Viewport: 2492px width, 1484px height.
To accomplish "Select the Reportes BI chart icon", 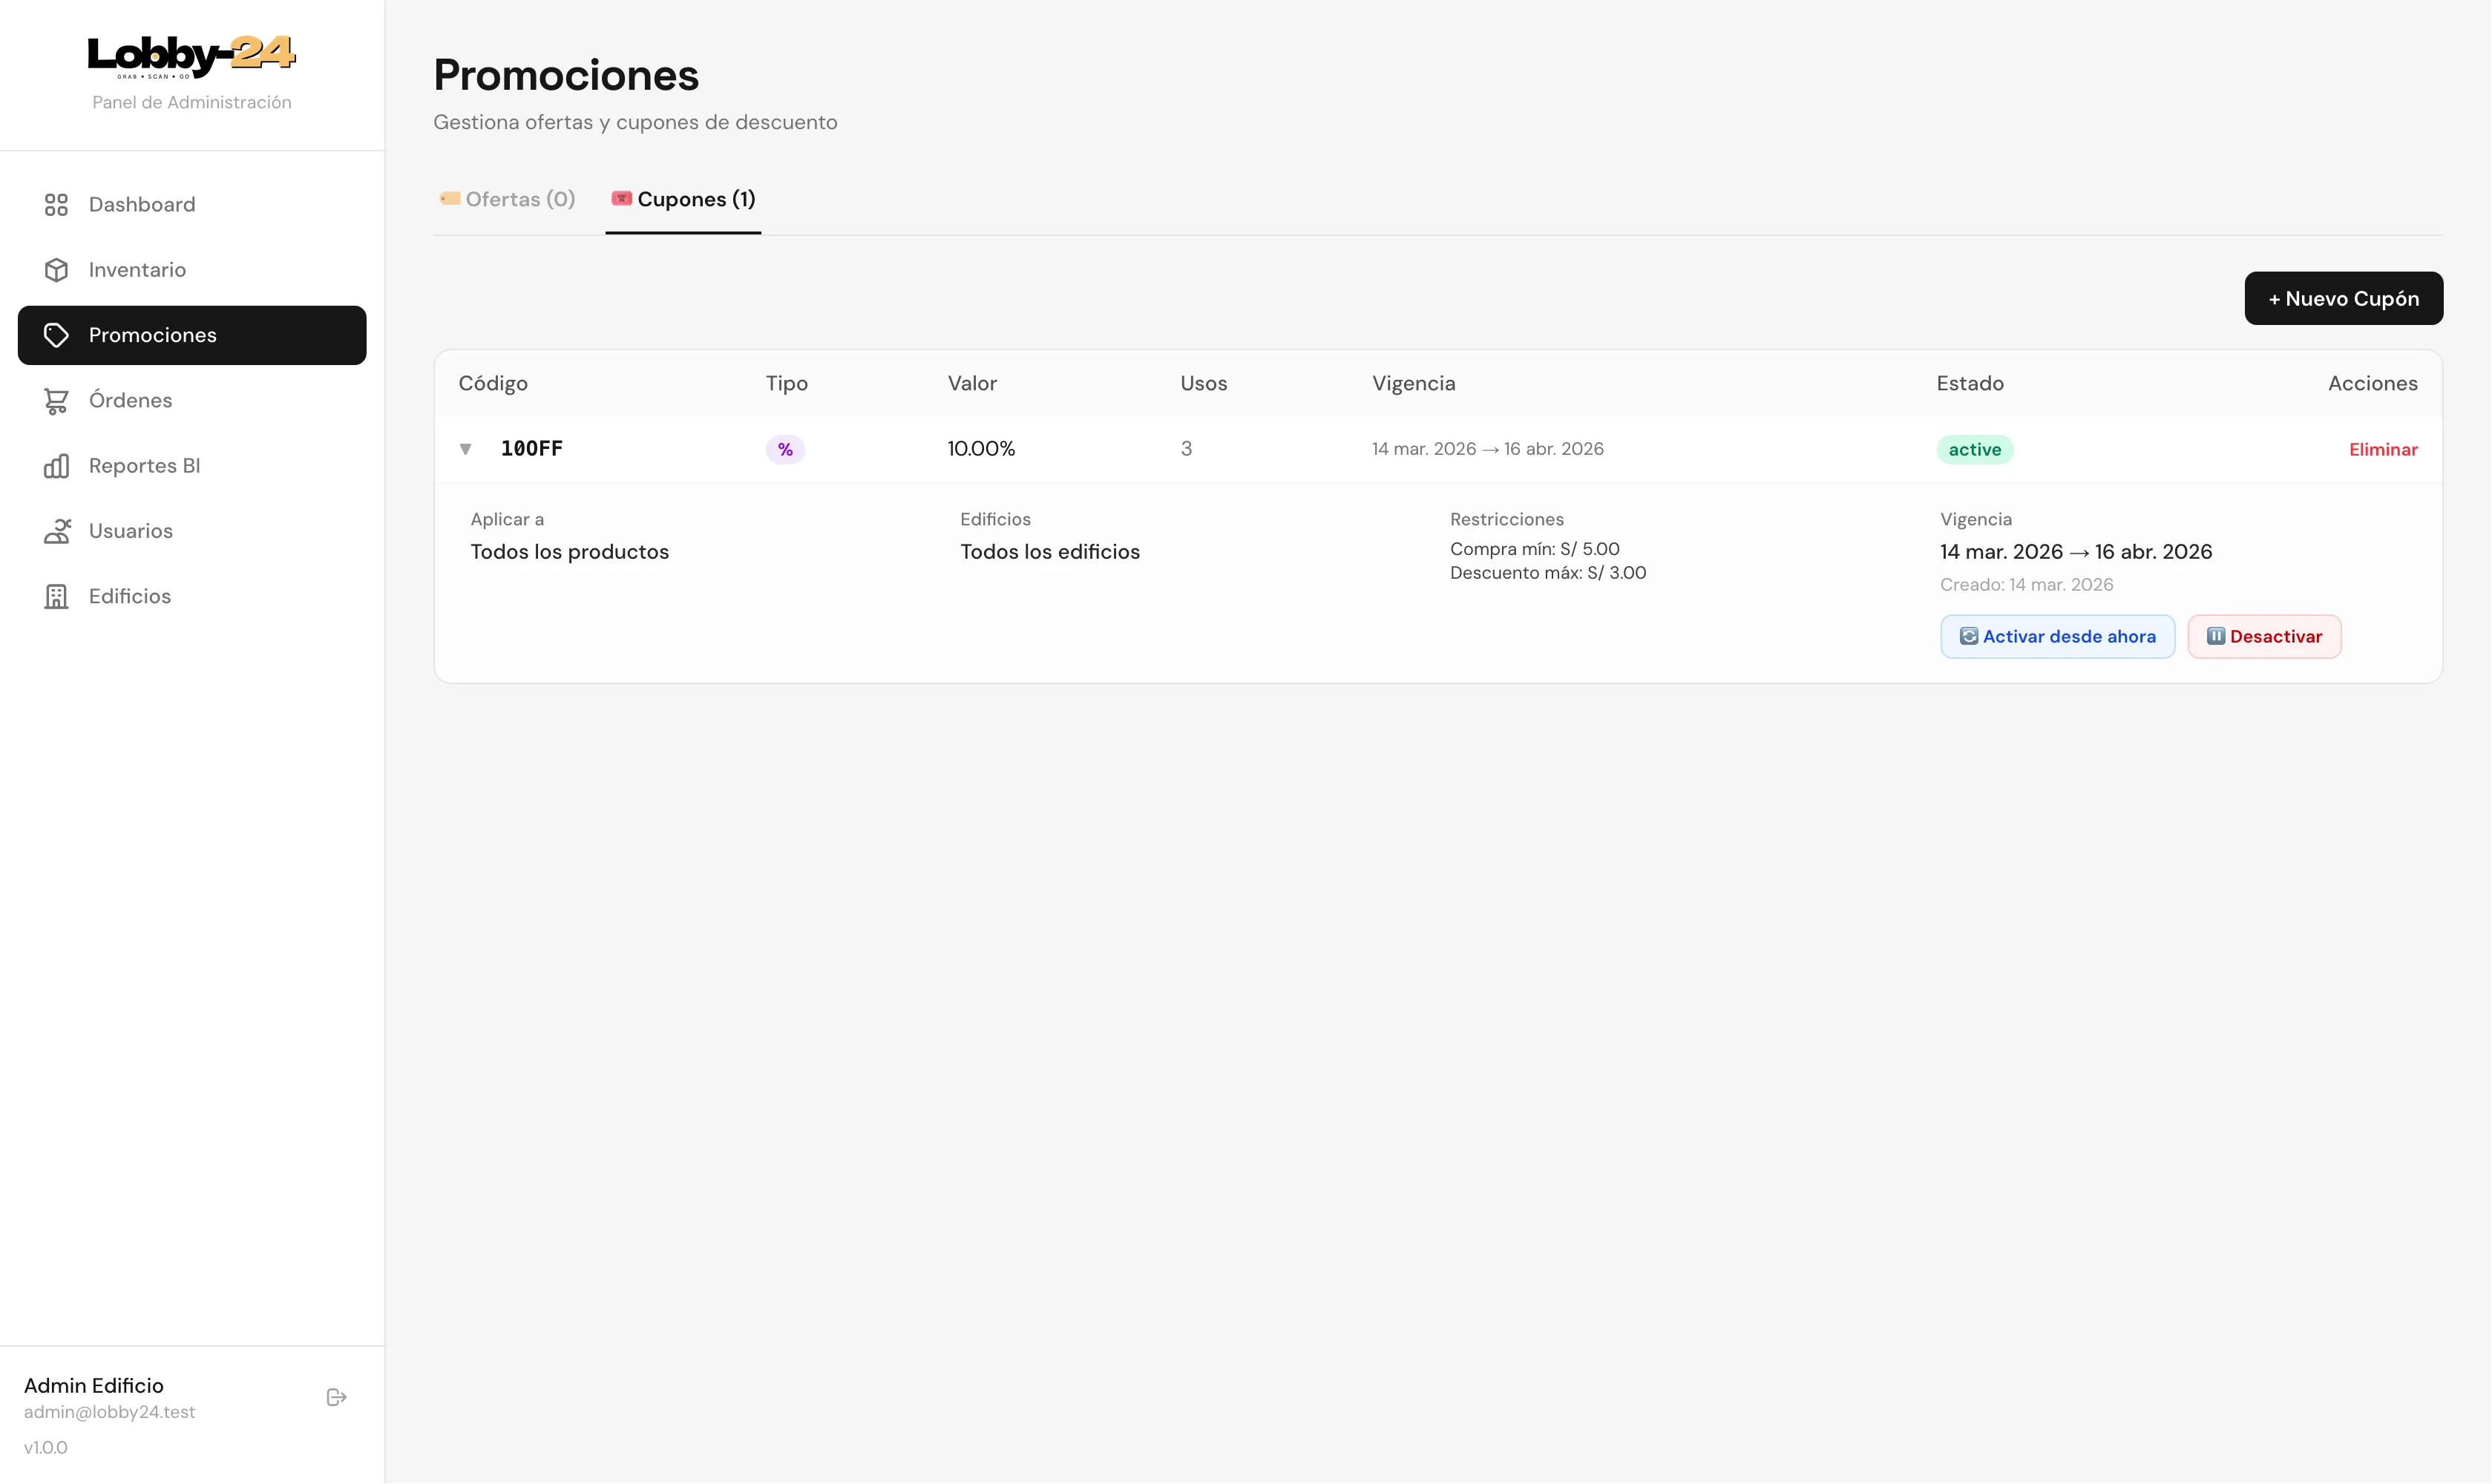I will (x=56, y=465).
